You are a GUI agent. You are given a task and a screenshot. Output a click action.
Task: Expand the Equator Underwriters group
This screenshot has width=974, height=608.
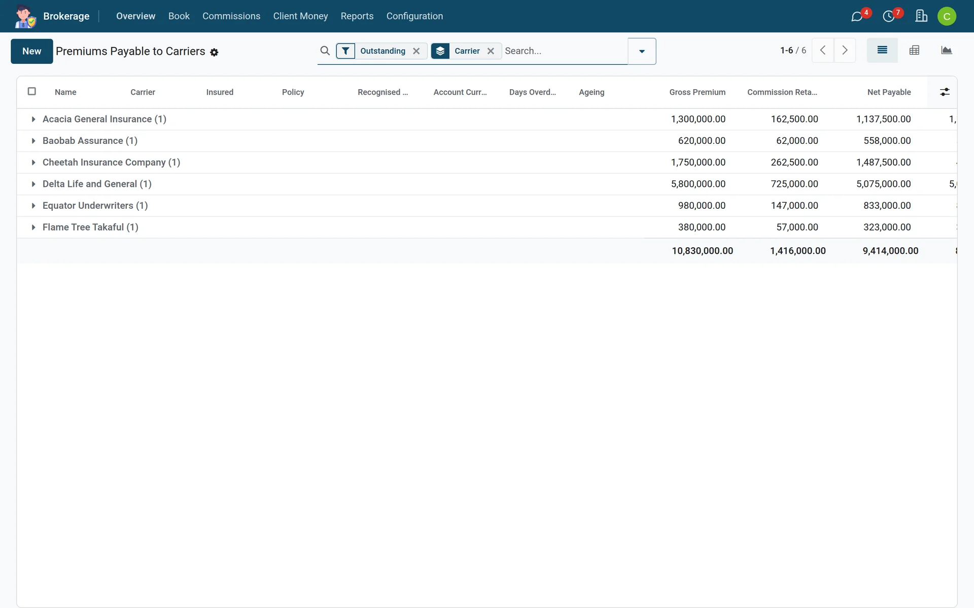(x=33, y=206)
